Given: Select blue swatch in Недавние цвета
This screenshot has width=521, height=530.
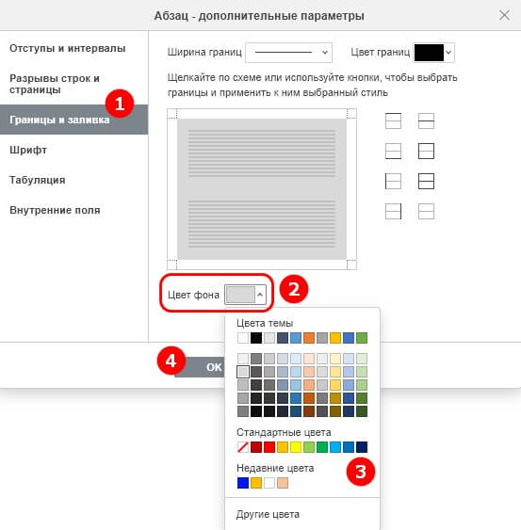Looking at the screenshot, I should pyautogui.click(x=243, y=483).
